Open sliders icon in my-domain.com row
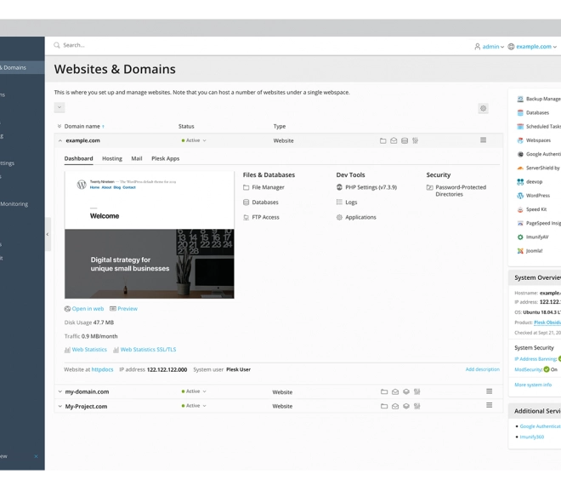 tap(416, 391)
